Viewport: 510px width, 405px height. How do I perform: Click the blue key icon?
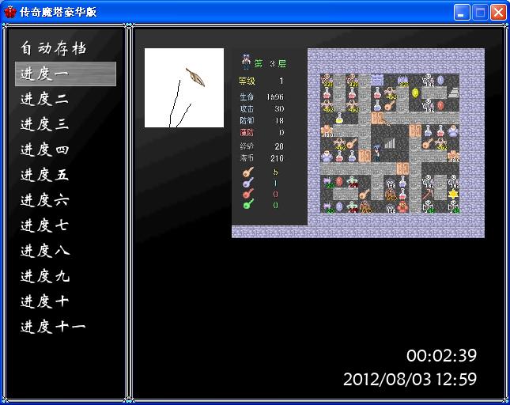[247, 183]
